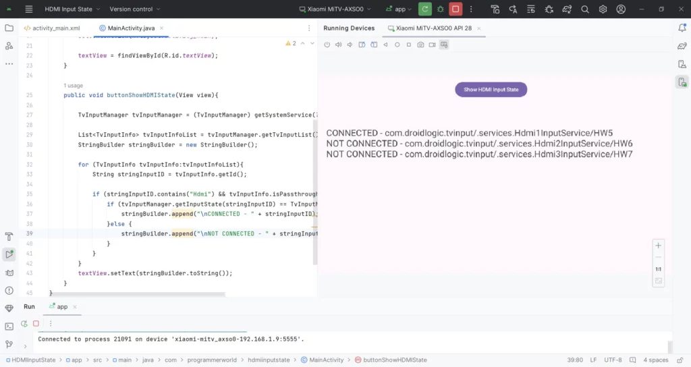Rotate device right
Image resolution: width=691 pixels, height=367 pixels.
click(x=374, y=45)
